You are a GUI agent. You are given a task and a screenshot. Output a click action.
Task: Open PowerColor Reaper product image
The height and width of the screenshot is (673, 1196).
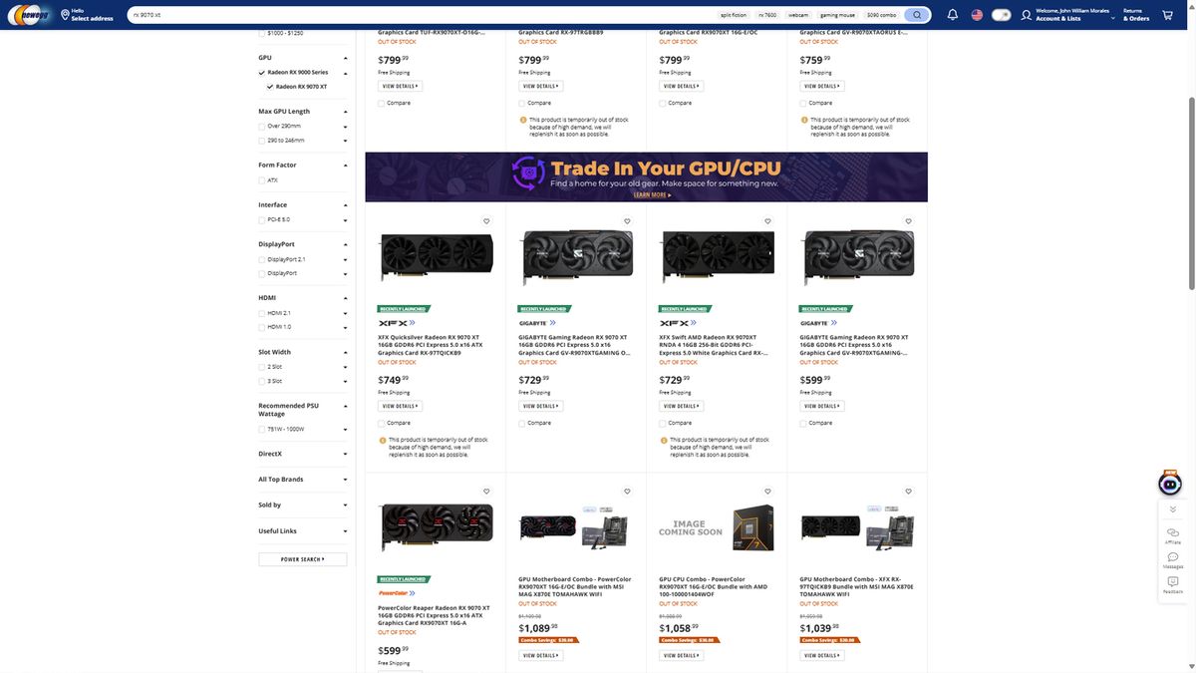(437, 528)
